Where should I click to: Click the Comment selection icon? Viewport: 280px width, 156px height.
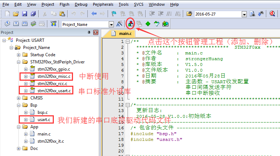tap(169, 14)
